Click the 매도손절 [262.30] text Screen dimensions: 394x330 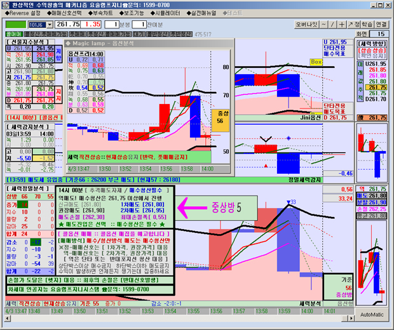point(81,217)
